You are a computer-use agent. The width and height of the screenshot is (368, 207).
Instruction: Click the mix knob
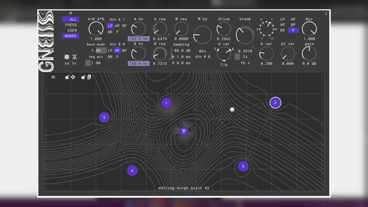[x=309, y=29]
